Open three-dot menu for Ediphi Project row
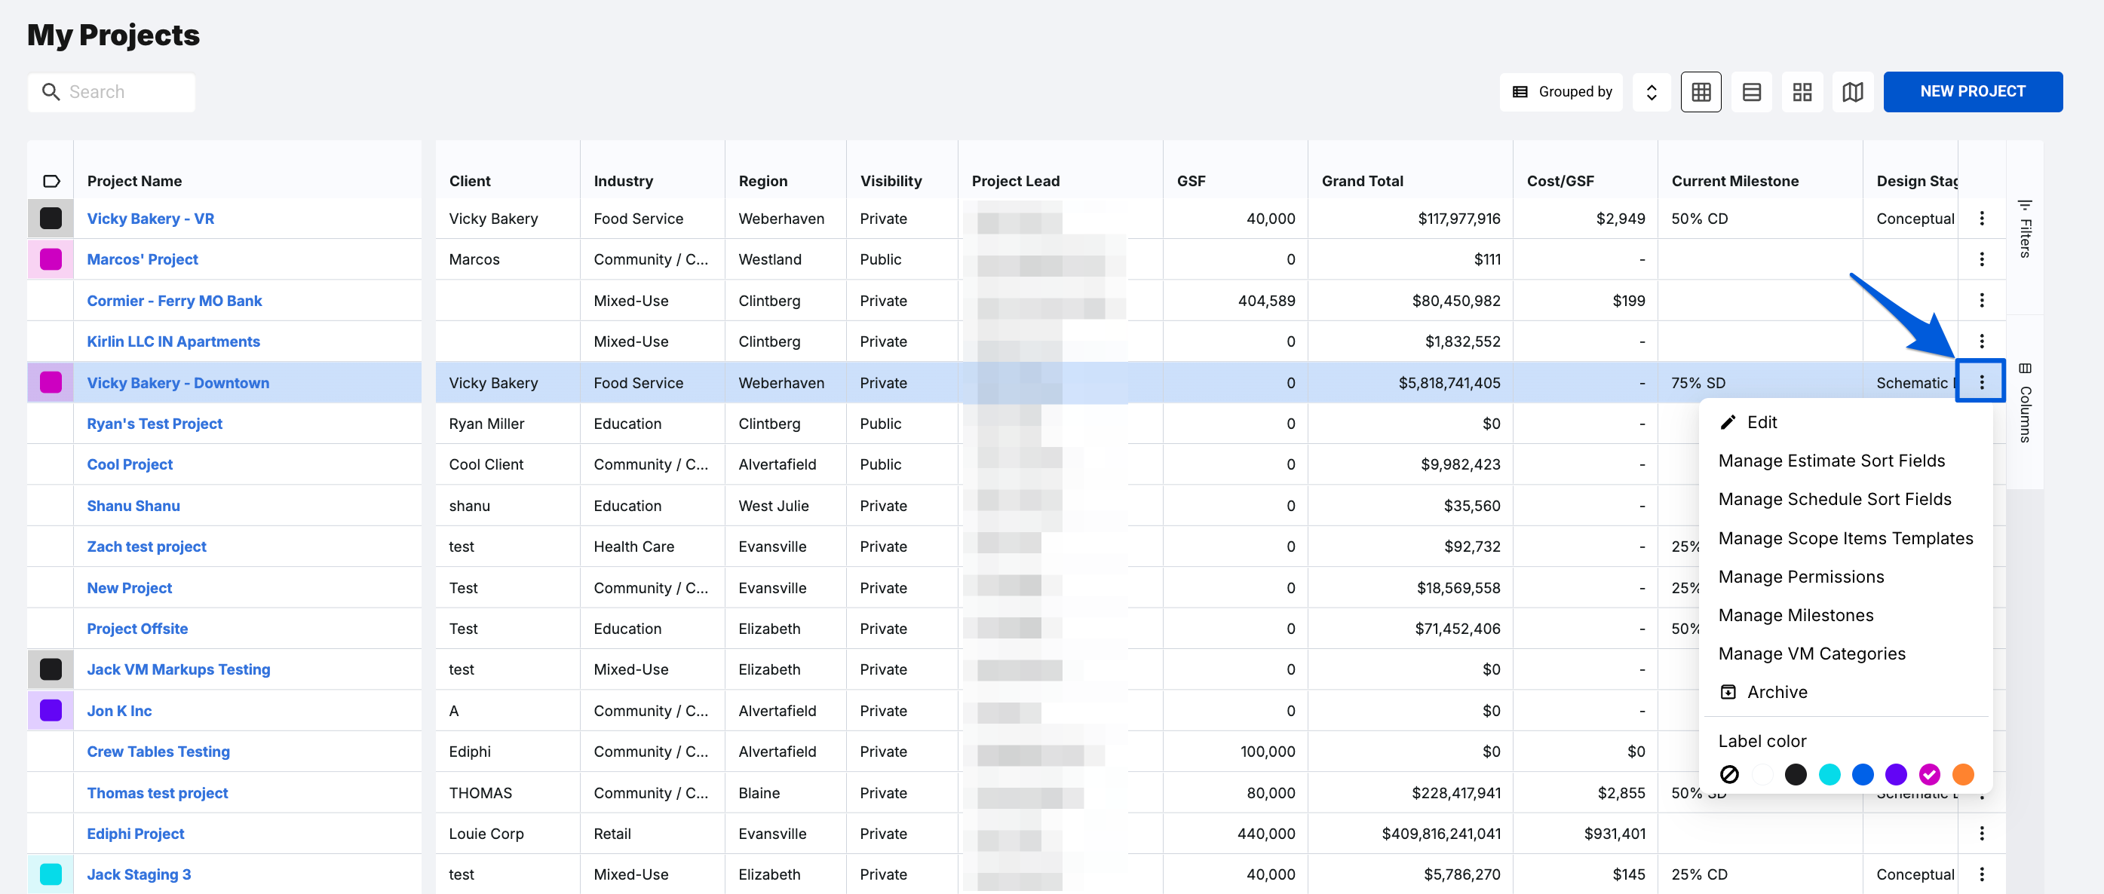Viewport: 2104px width, 894px height. [1980, 833]
